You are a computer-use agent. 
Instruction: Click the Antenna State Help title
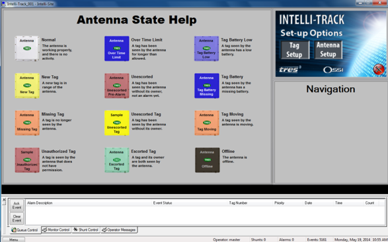137,20
